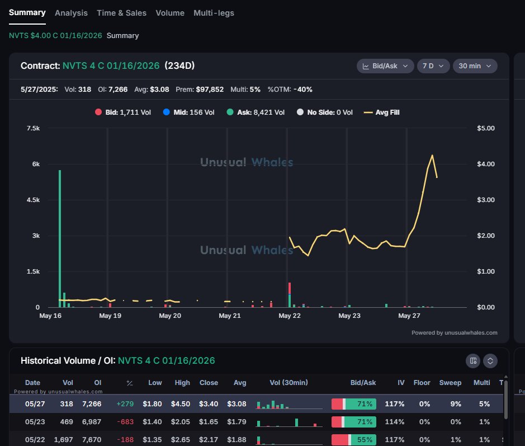The image size is (525, 446).
Task: Click the -188 OI change value
Action: click(x=125, y=440)
